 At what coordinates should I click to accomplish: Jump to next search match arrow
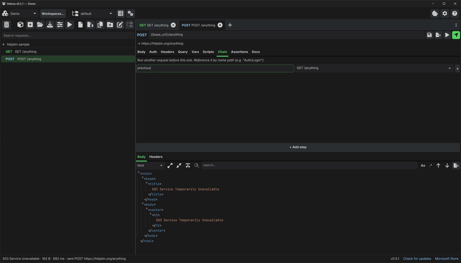pos(447,165)
